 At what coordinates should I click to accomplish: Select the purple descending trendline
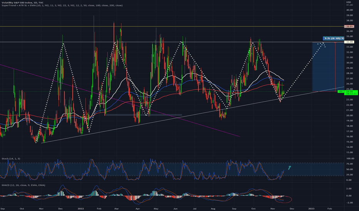pos(120,101)
